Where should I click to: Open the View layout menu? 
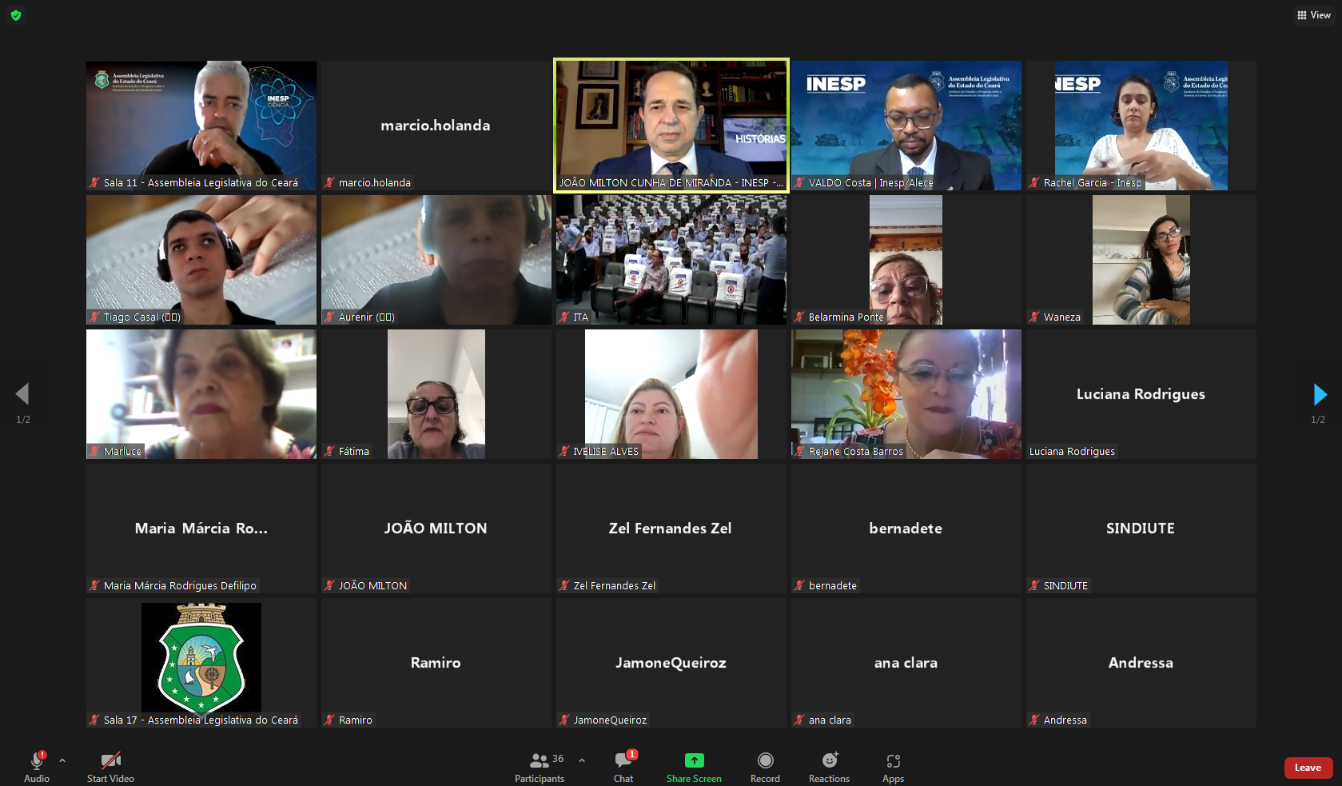[1314, 15]
